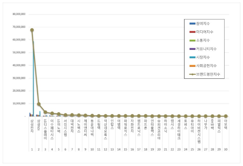Click the 80,000,000 y-axis label
Viewport: 243px width, 166px height.
[19, 14]
